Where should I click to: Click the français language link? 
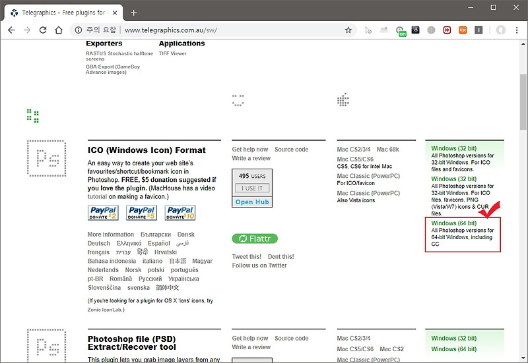coord(98,252)
